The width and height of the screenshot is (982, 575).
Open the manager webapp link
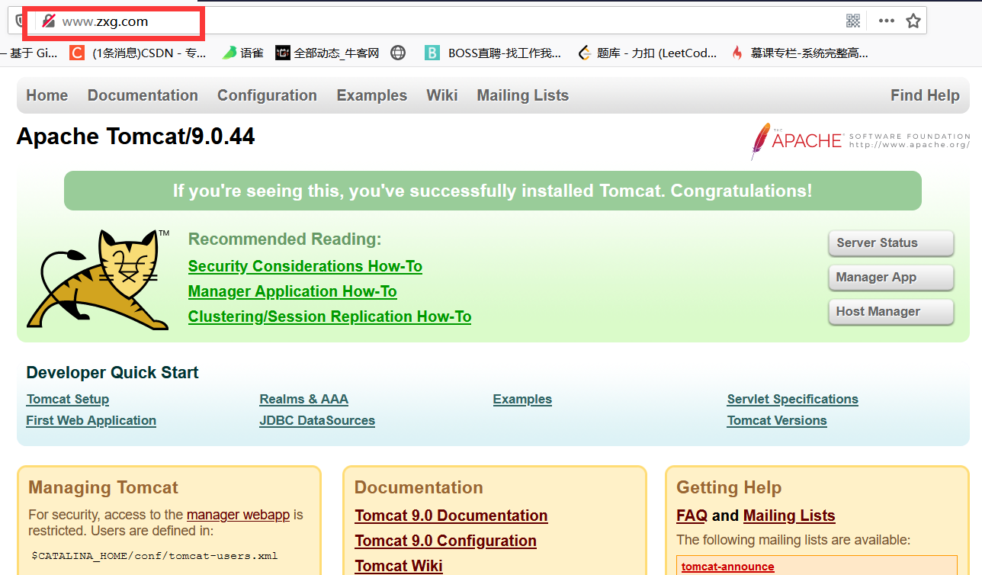coord(238,515)
